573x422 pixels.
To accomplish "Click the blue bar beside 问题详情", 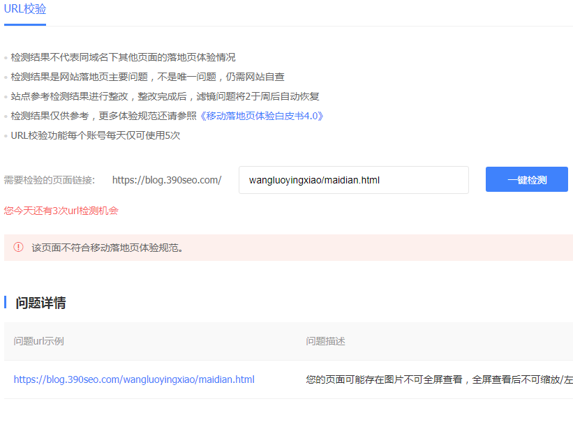I will 6,302.
